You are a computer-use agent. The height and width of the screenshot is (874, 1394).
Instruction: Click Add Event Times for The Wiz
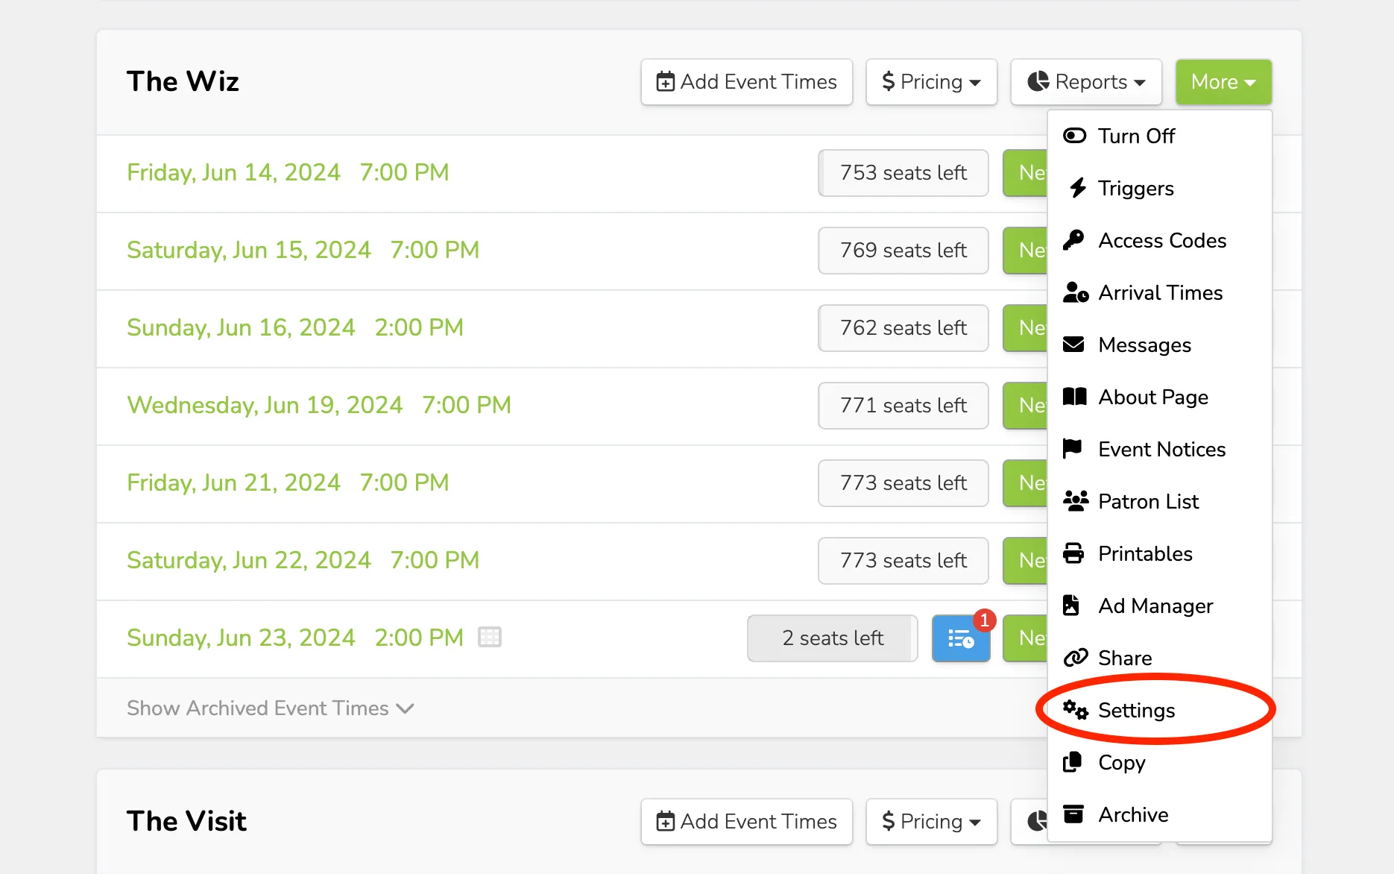click(746, 82)
